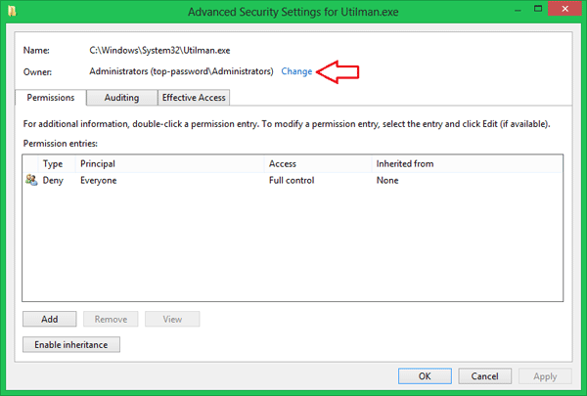The image size is (587, 396).
Task: Click the View button
Action: click(x=172, y=320)
